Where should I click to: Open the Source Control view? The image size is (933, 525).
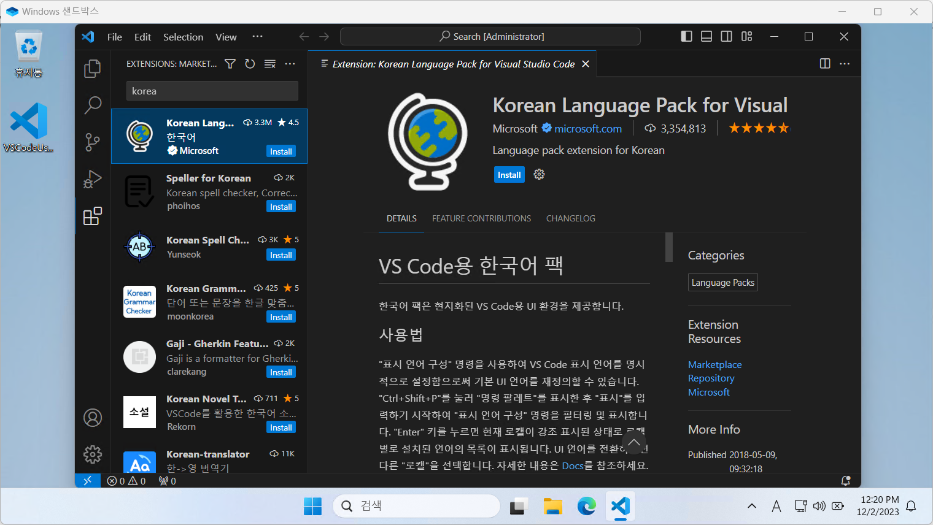(93, 142)
